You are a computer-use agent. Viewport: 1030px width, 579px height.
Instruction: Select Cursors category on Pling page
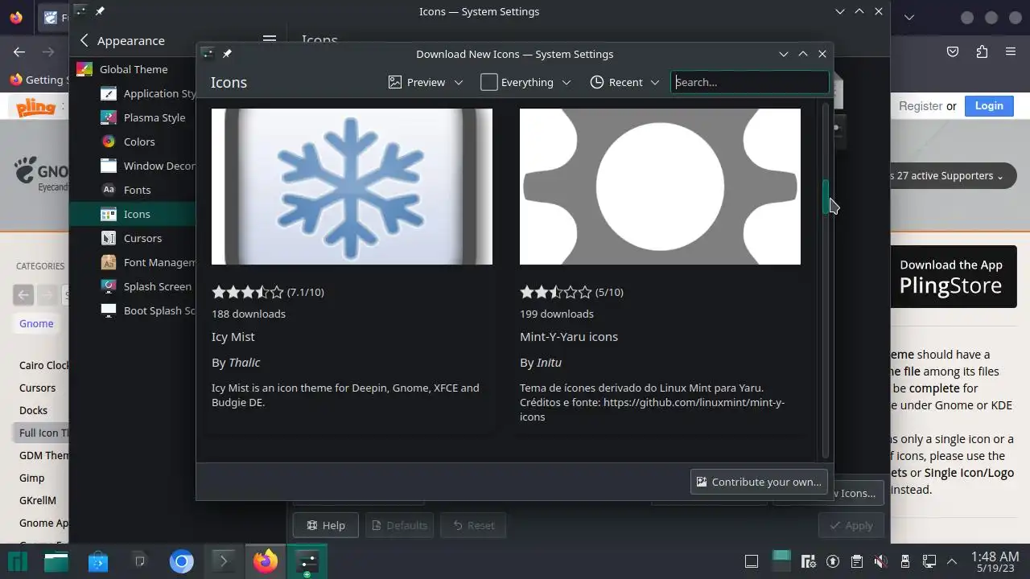tap(37, 388)
